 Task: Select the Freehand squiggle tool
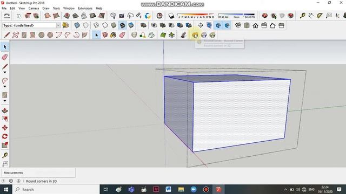(16, 35)
